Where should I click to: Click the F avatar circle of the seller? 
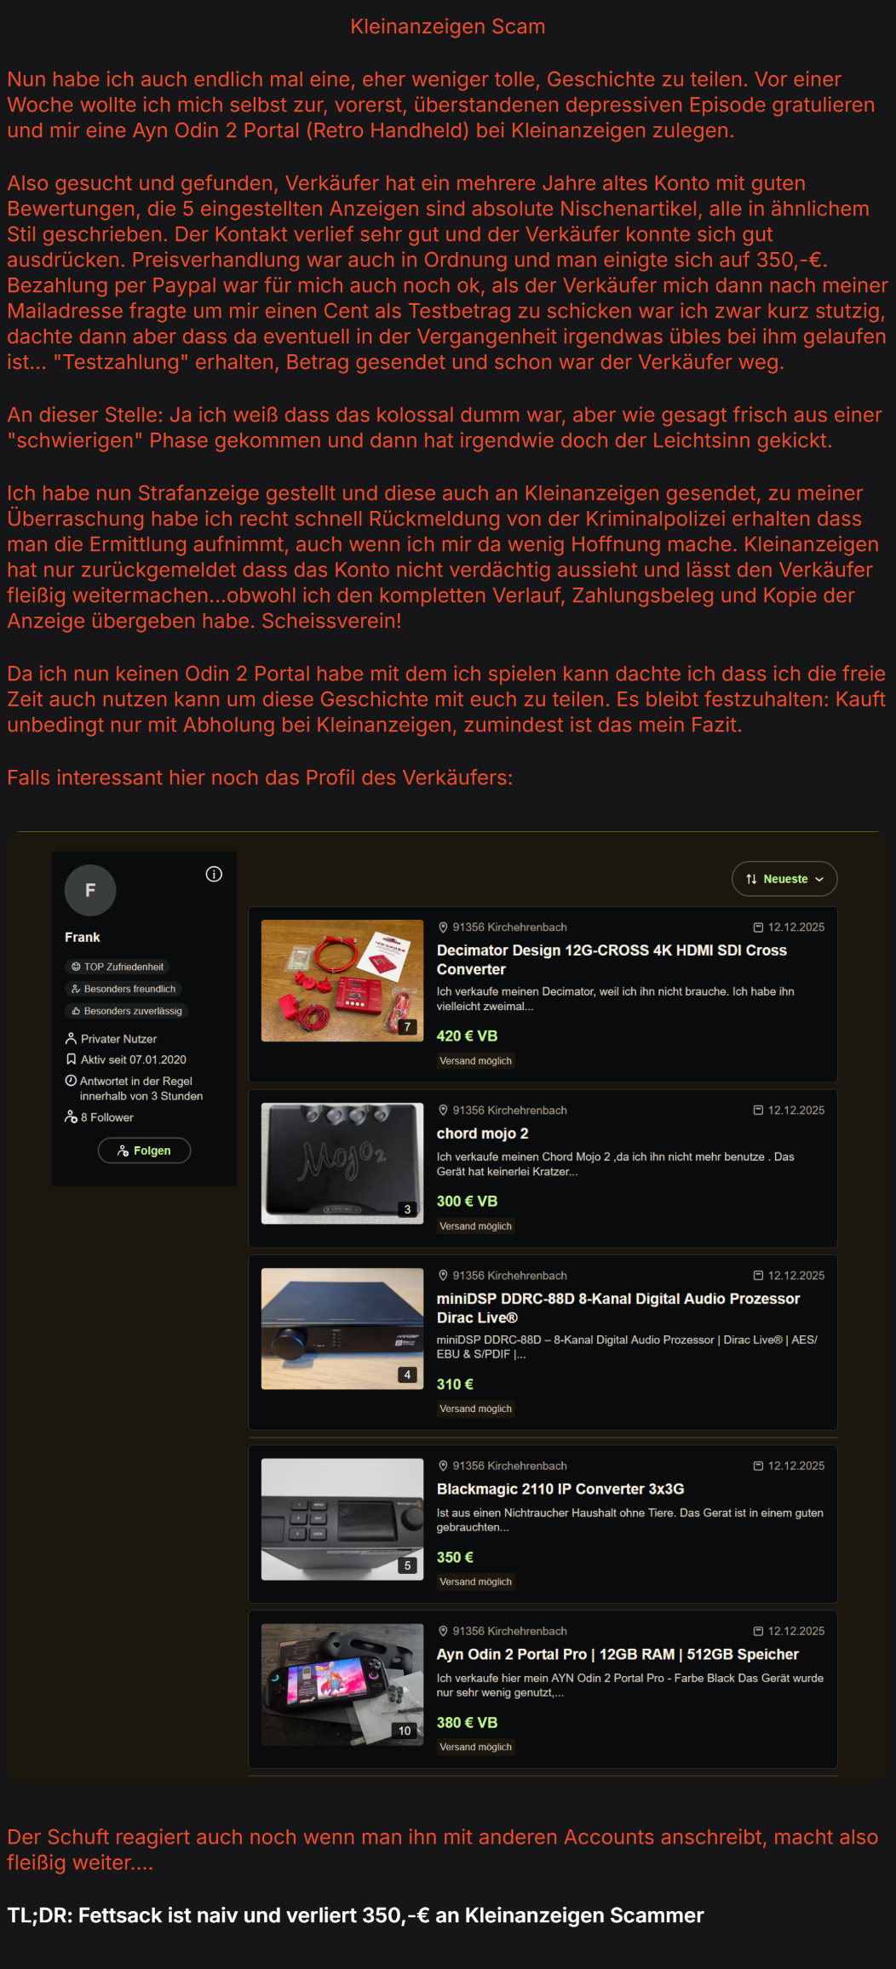90,890
